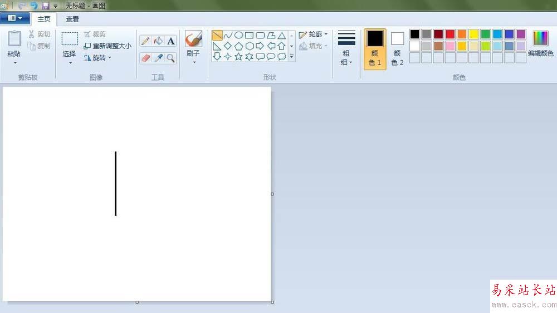Activate the 颜色 1 foreground color box
Screen dimensions: 557x313
point(375,49)
